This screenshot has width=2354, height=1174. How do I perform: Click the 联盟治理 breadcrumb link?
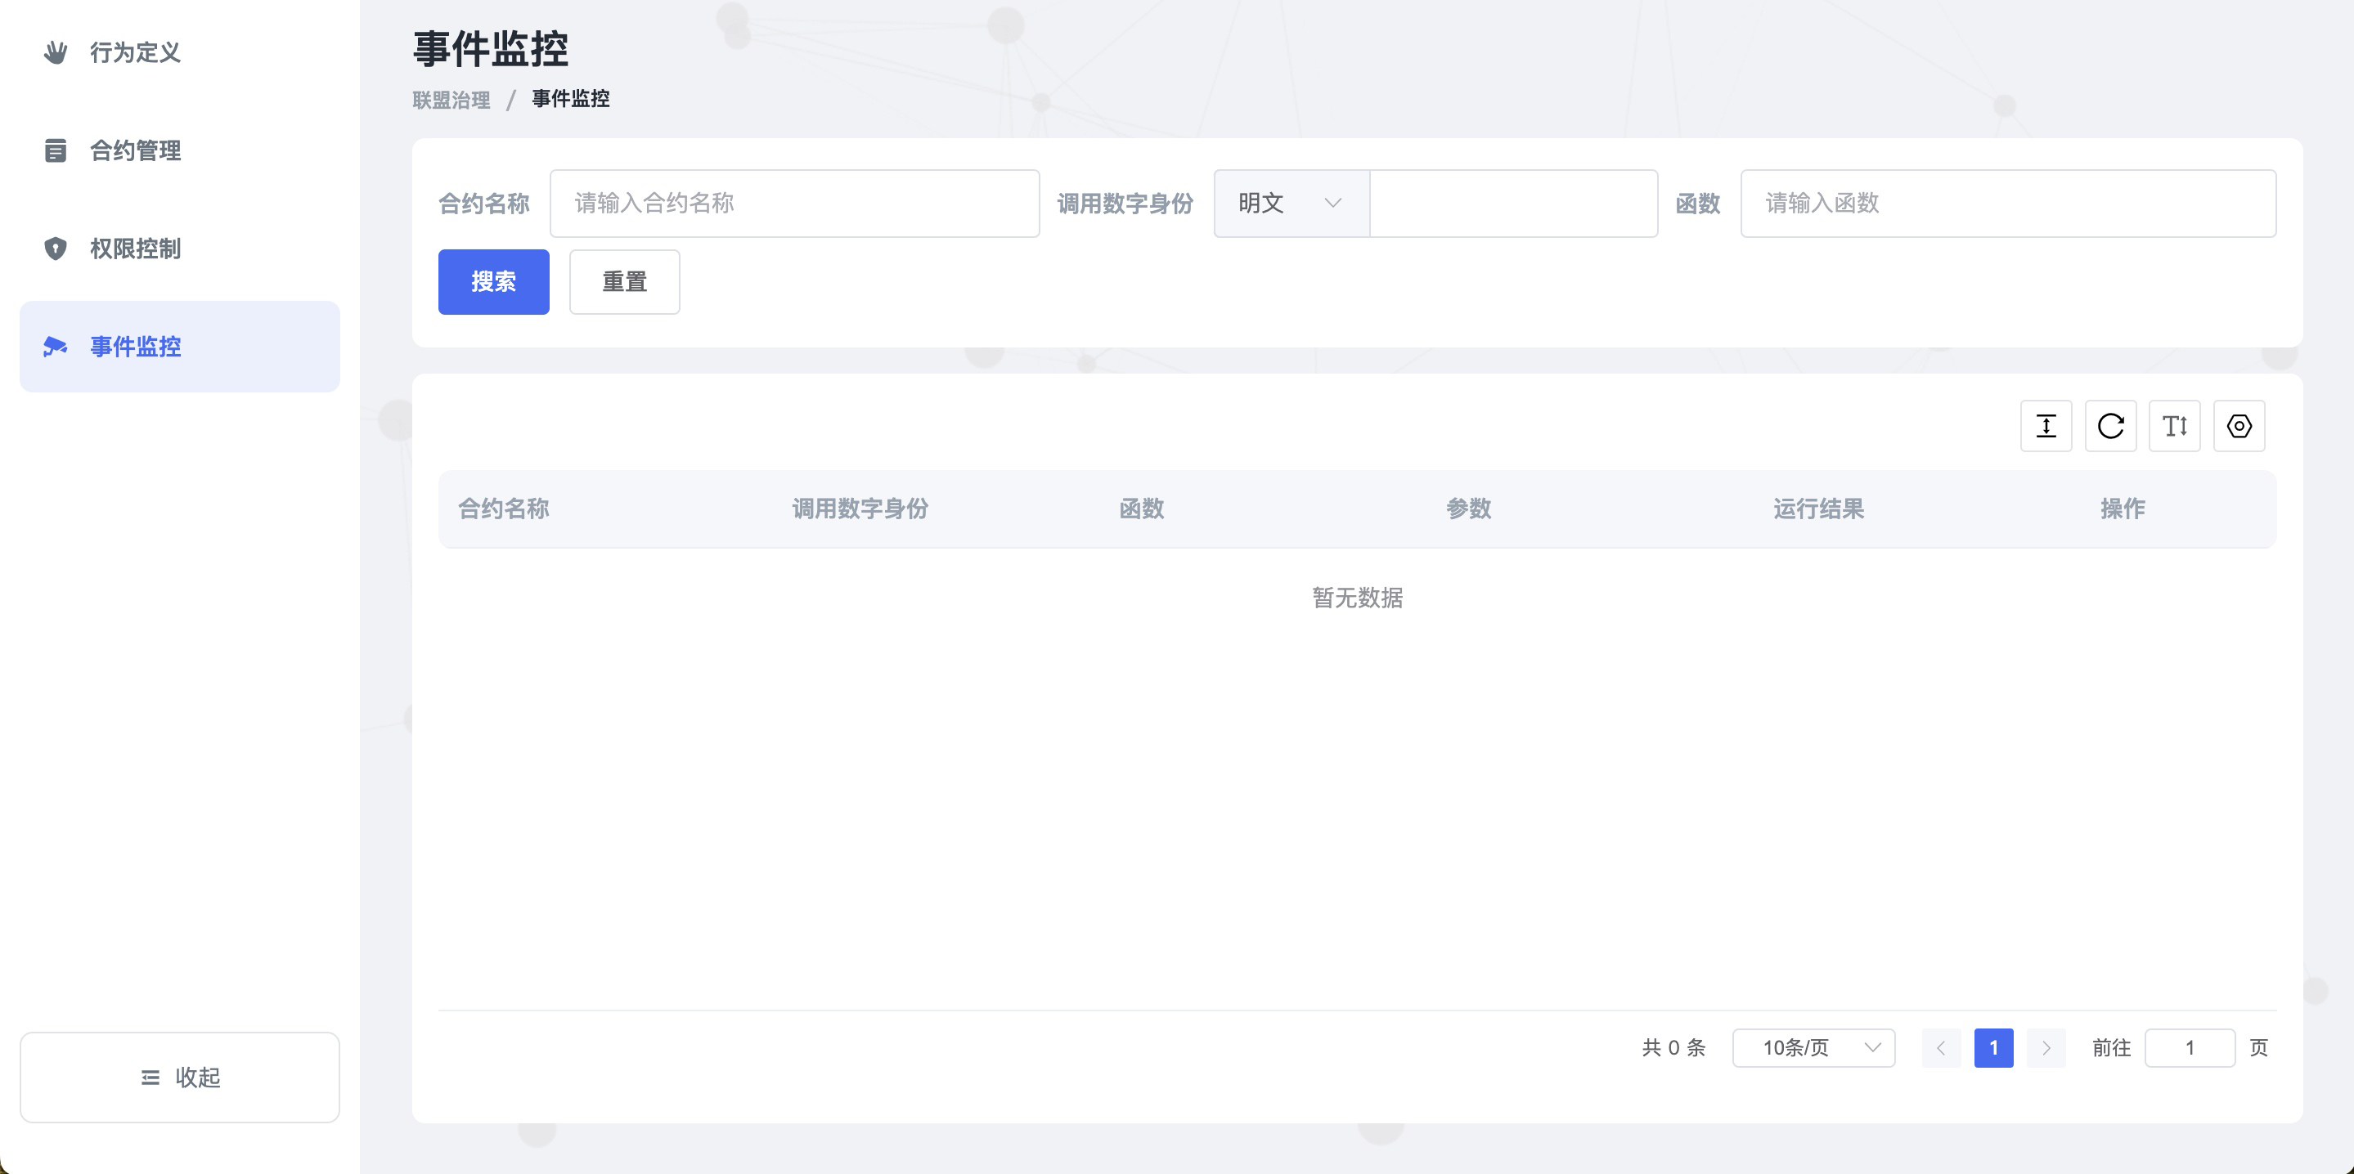coord(451,100)
